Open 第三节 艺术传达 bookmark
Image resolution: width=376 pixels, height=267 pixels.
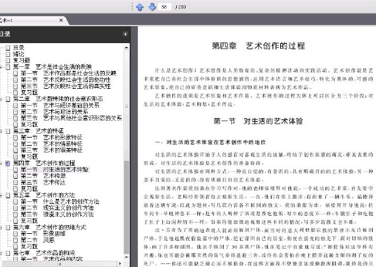coord(43,183)
